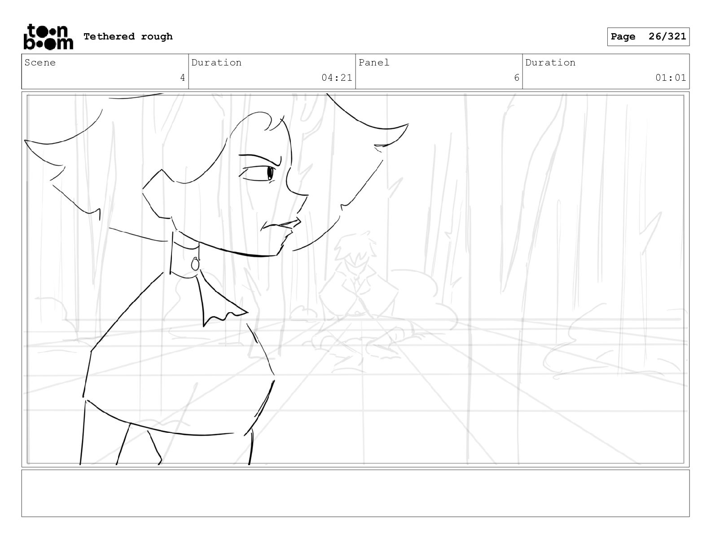Select the scene number '4'
Viewport: 711px width, 549px height.
[x=182, y=78]
